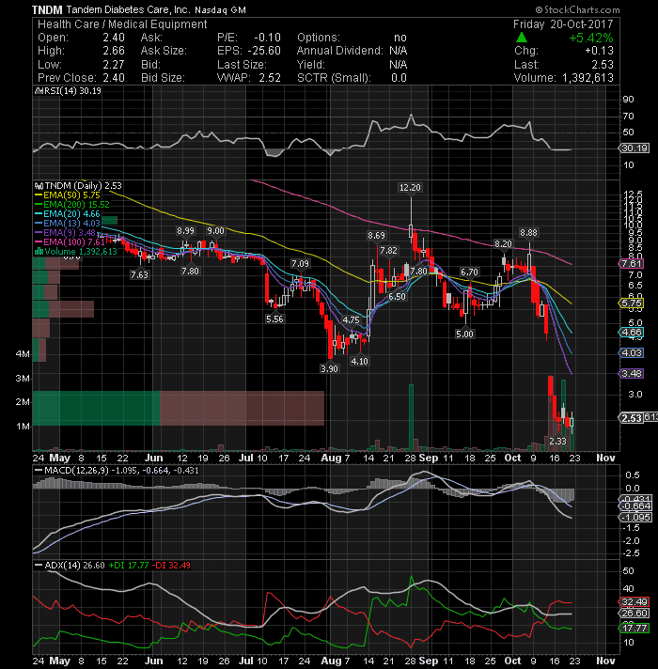Click the purple 3.48 EMA tag on the price axis
658x669 pixels.
(631, 374)
